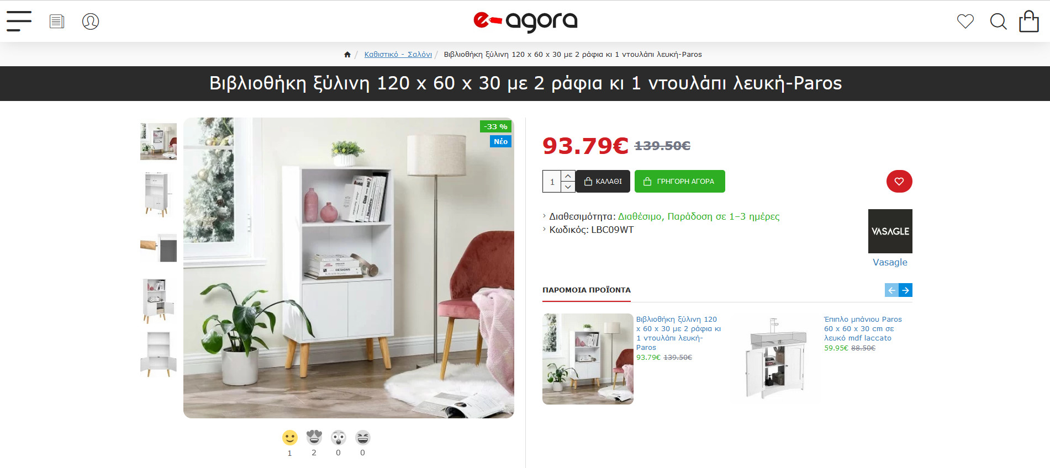1050x468 pixels.
Task: React with the laughing emoji
Action: pos(363,438)
